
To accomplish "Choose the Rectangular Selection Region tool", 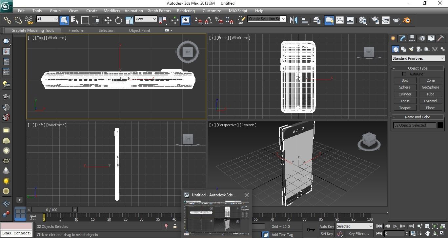I will [x=85, y=20].
